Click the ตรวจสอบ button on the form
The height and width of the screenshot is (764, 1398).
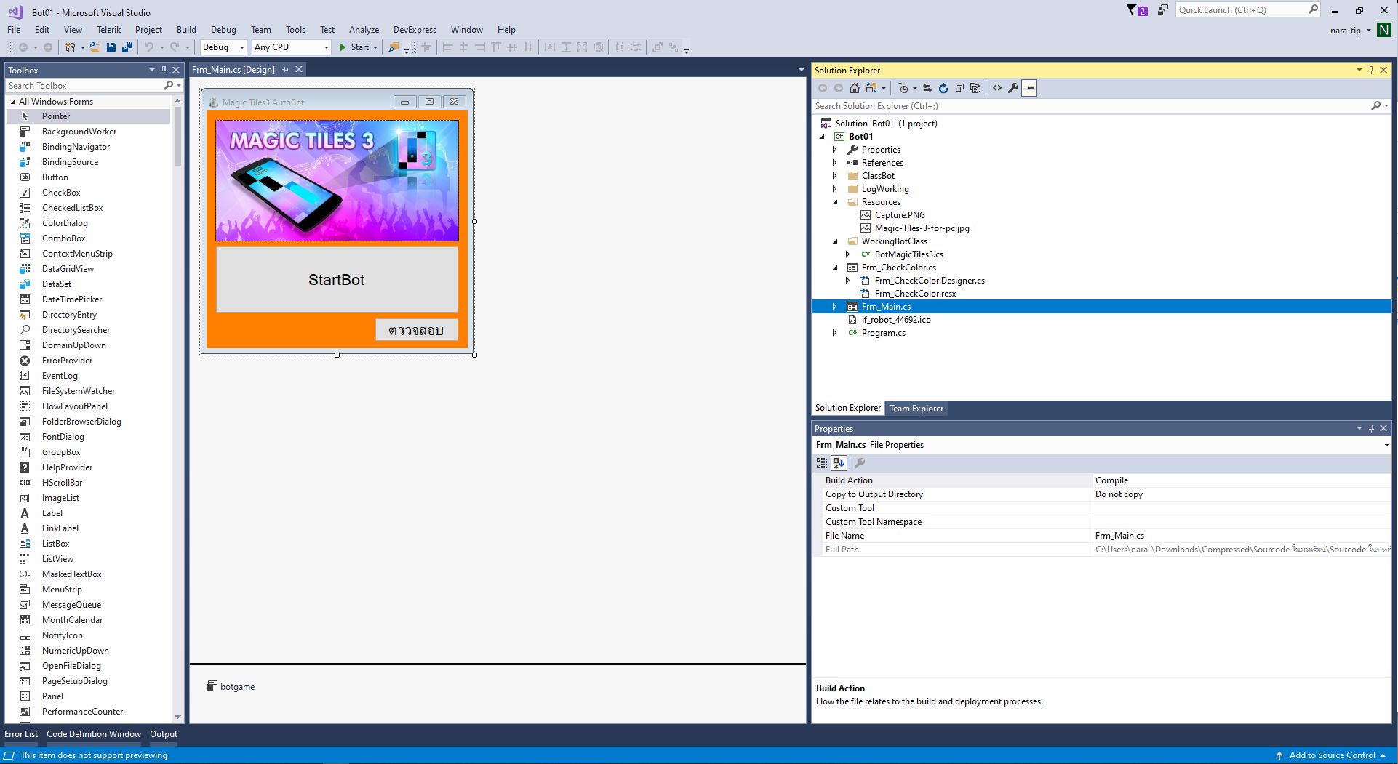coord(417,330)
